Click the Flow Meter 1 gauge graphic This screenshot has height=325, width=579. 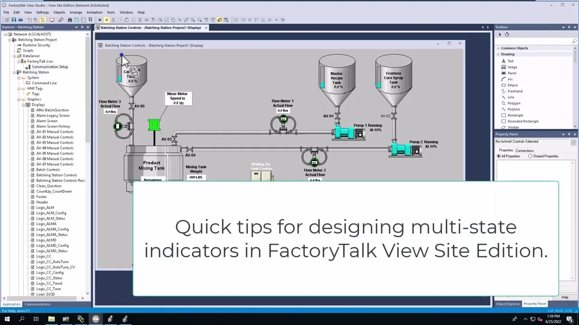(x=283, y=124)
